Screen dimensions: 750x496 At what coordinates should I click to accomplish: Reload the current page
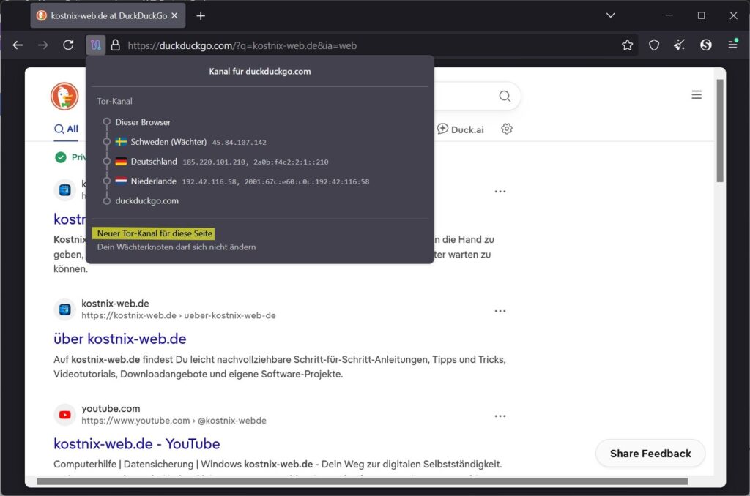click(68, 45)
